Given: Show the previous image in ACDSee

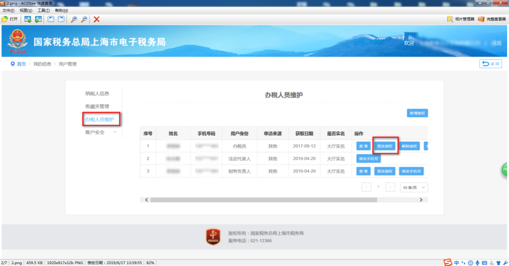Looking at the screenshot, I should tap(28, 19).
